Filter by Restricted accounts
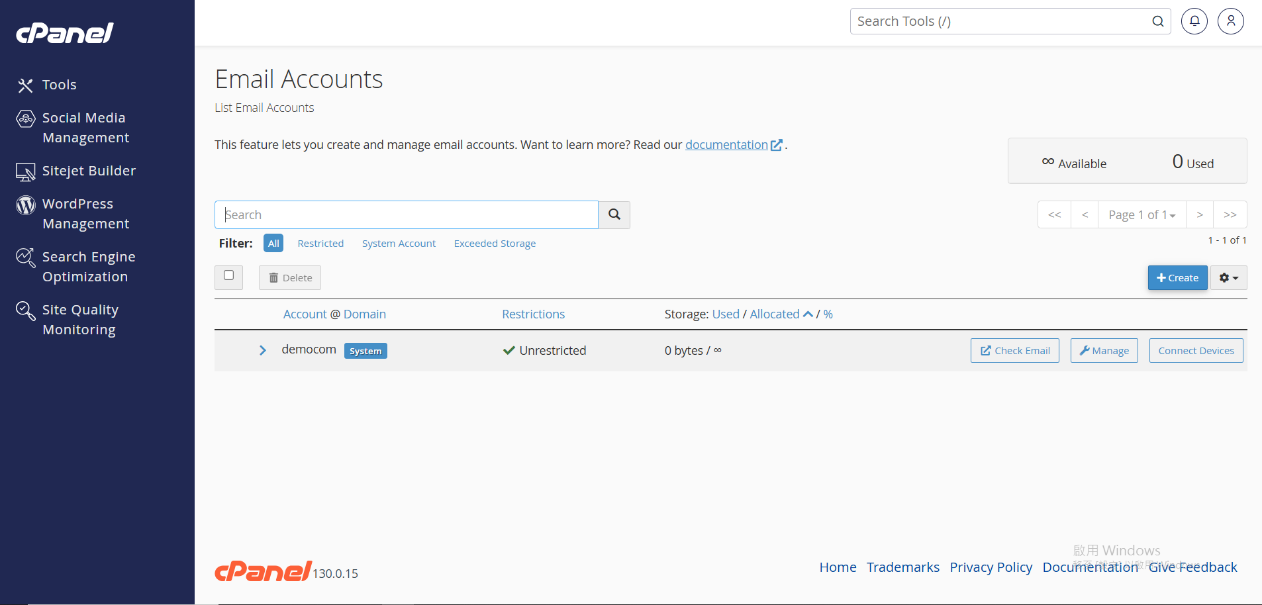Image resolution: width=1262 pixels, height=605 pixels. pos(320,244)
